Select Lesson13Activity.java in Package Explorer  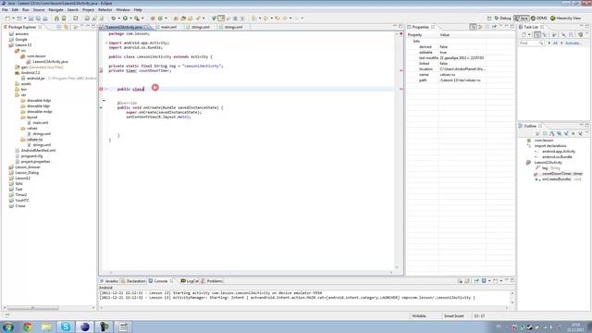tap(50, 62)
